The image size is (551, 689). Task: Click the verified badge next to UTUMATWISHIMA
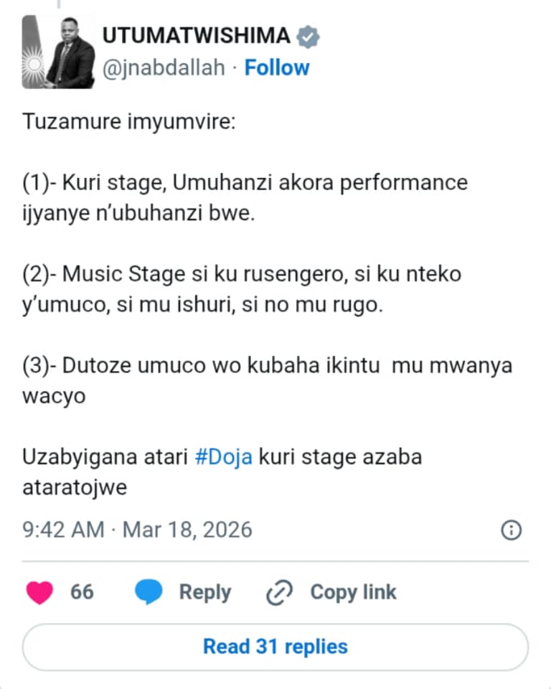(x=309, y=36)
